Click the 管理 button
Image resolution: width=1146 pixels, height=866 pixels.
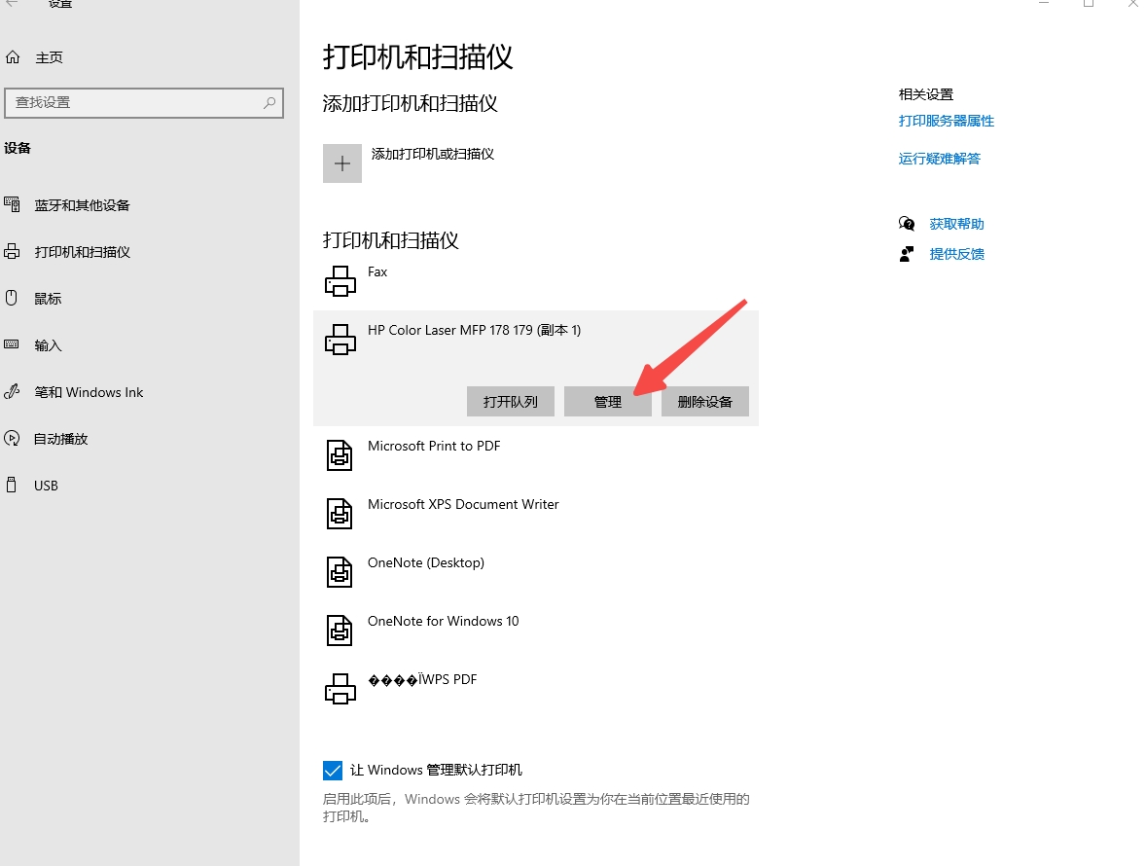pyautogui.click(x=608, y=402)
